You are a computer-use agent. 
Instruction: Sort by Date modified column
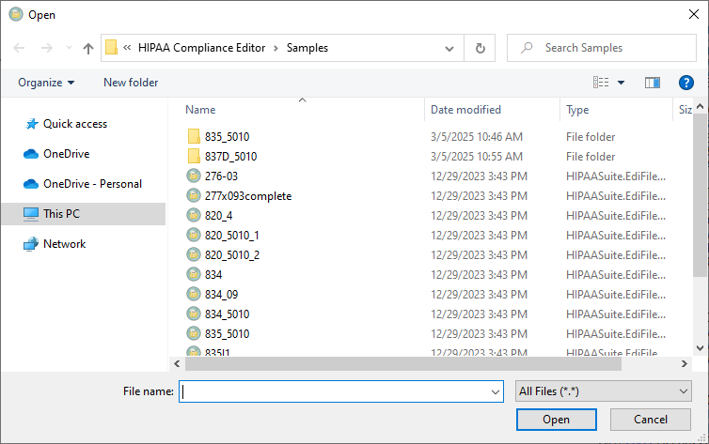pyautogui.click(x=465, y=110)
